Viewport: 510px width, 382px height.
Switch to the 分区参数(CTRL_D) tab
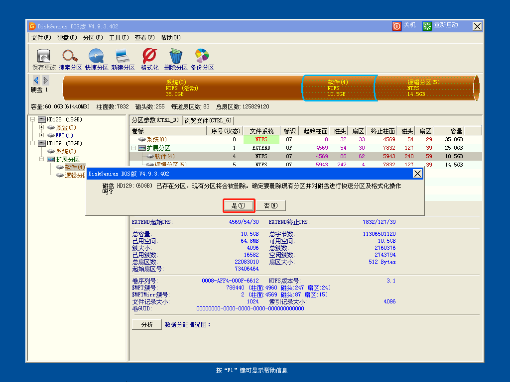pos(155,120)
